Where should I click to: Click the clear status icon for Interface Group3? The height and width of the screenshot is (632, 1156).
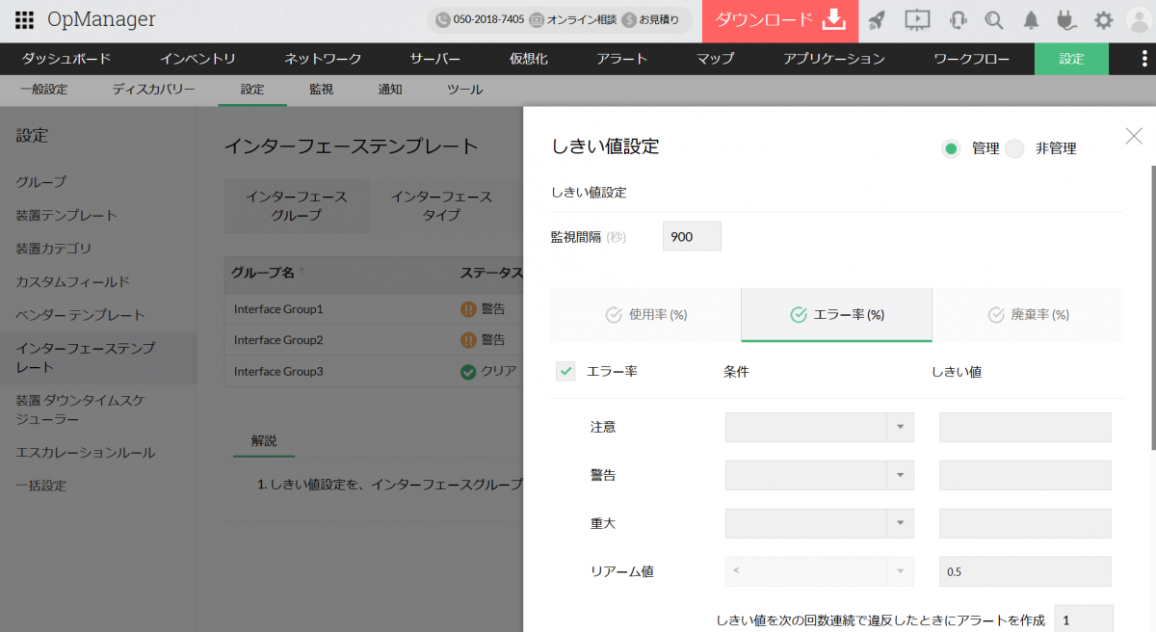[468, 372]
